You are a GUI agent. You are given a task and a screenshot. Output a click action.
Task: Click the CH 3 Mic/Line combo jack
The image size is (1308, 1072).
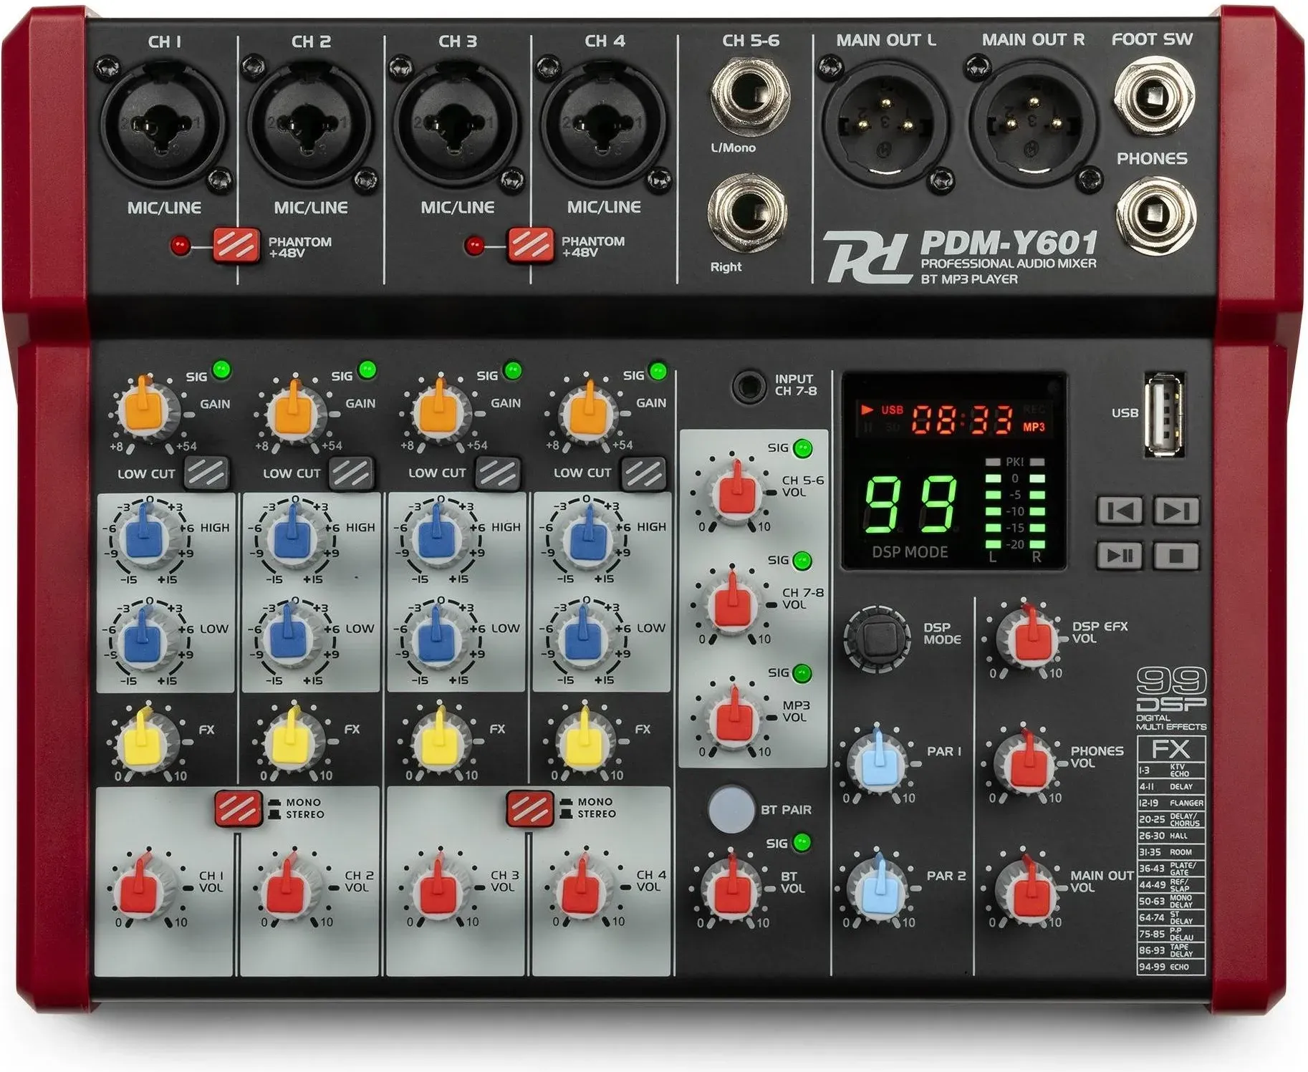[x=456, y=124]
